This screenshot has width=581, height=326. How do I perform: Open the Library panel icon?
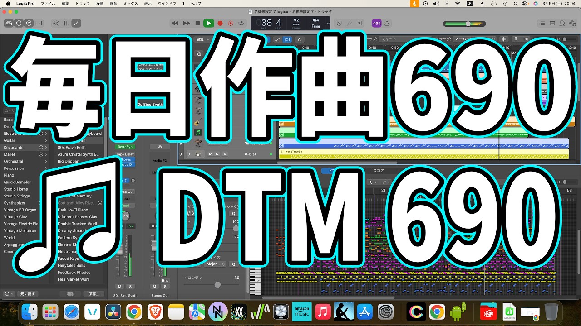(9, 23)
